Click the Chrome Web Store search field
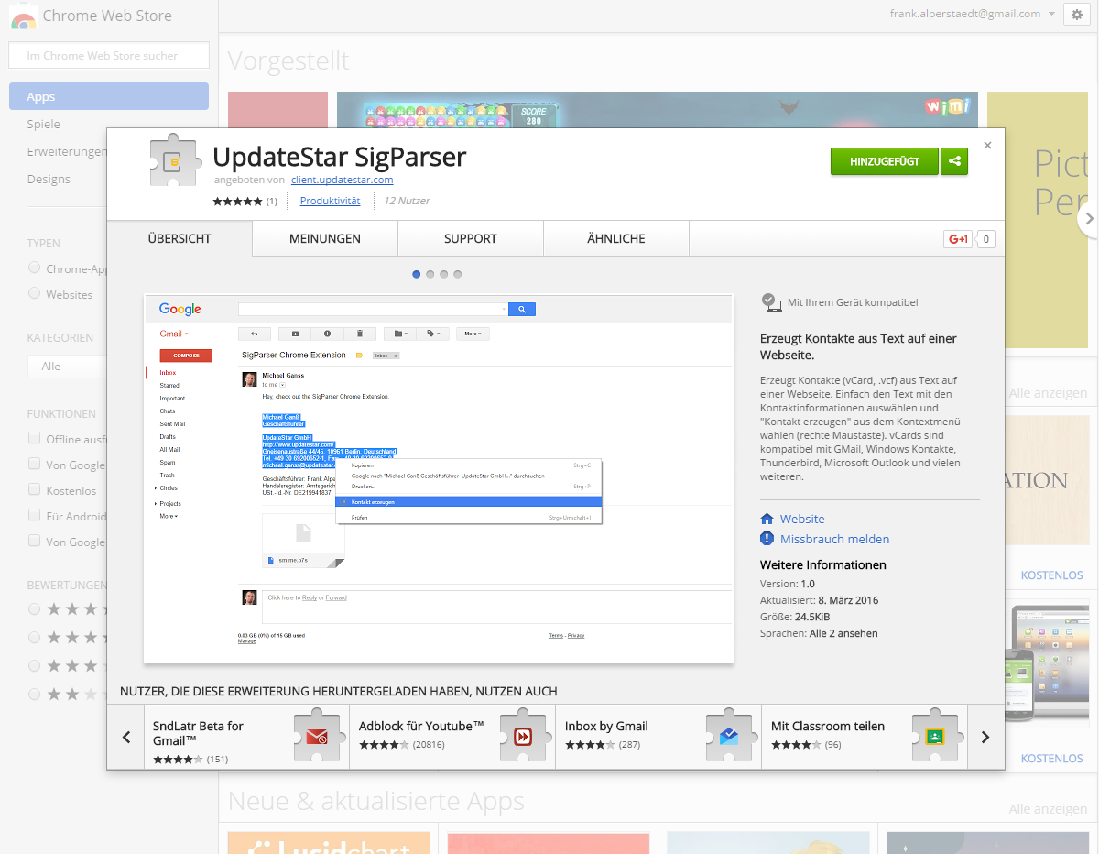The image size is (1099, 854). [x=108, y=55]
